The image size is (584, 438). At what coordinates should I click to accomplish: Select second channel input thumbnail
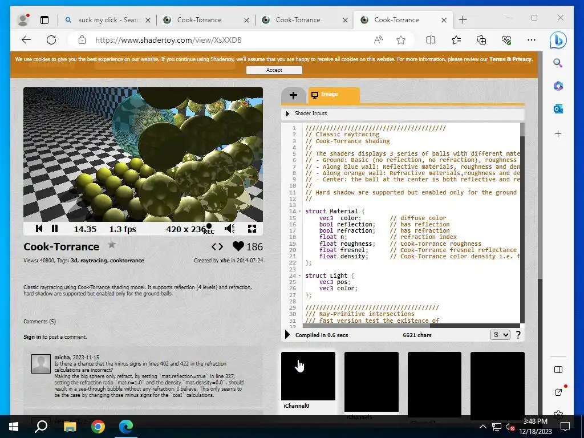point(371,382)
